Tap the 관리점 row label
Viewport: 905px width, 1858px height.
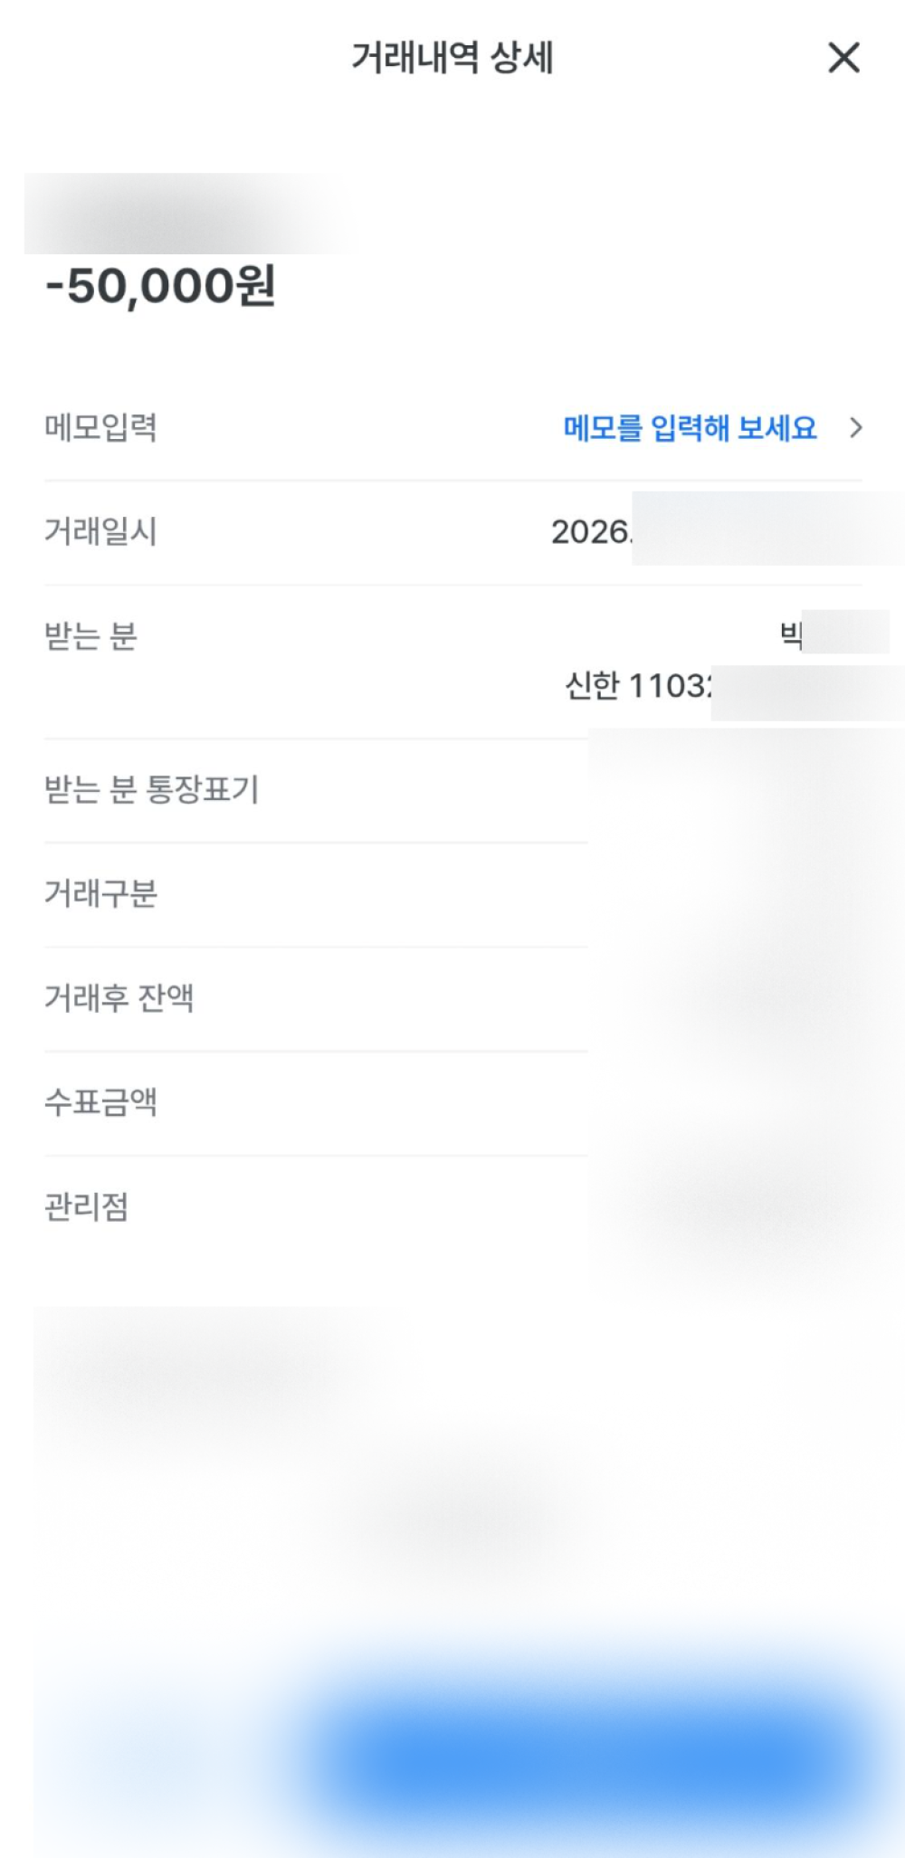tap(86, 1206)
